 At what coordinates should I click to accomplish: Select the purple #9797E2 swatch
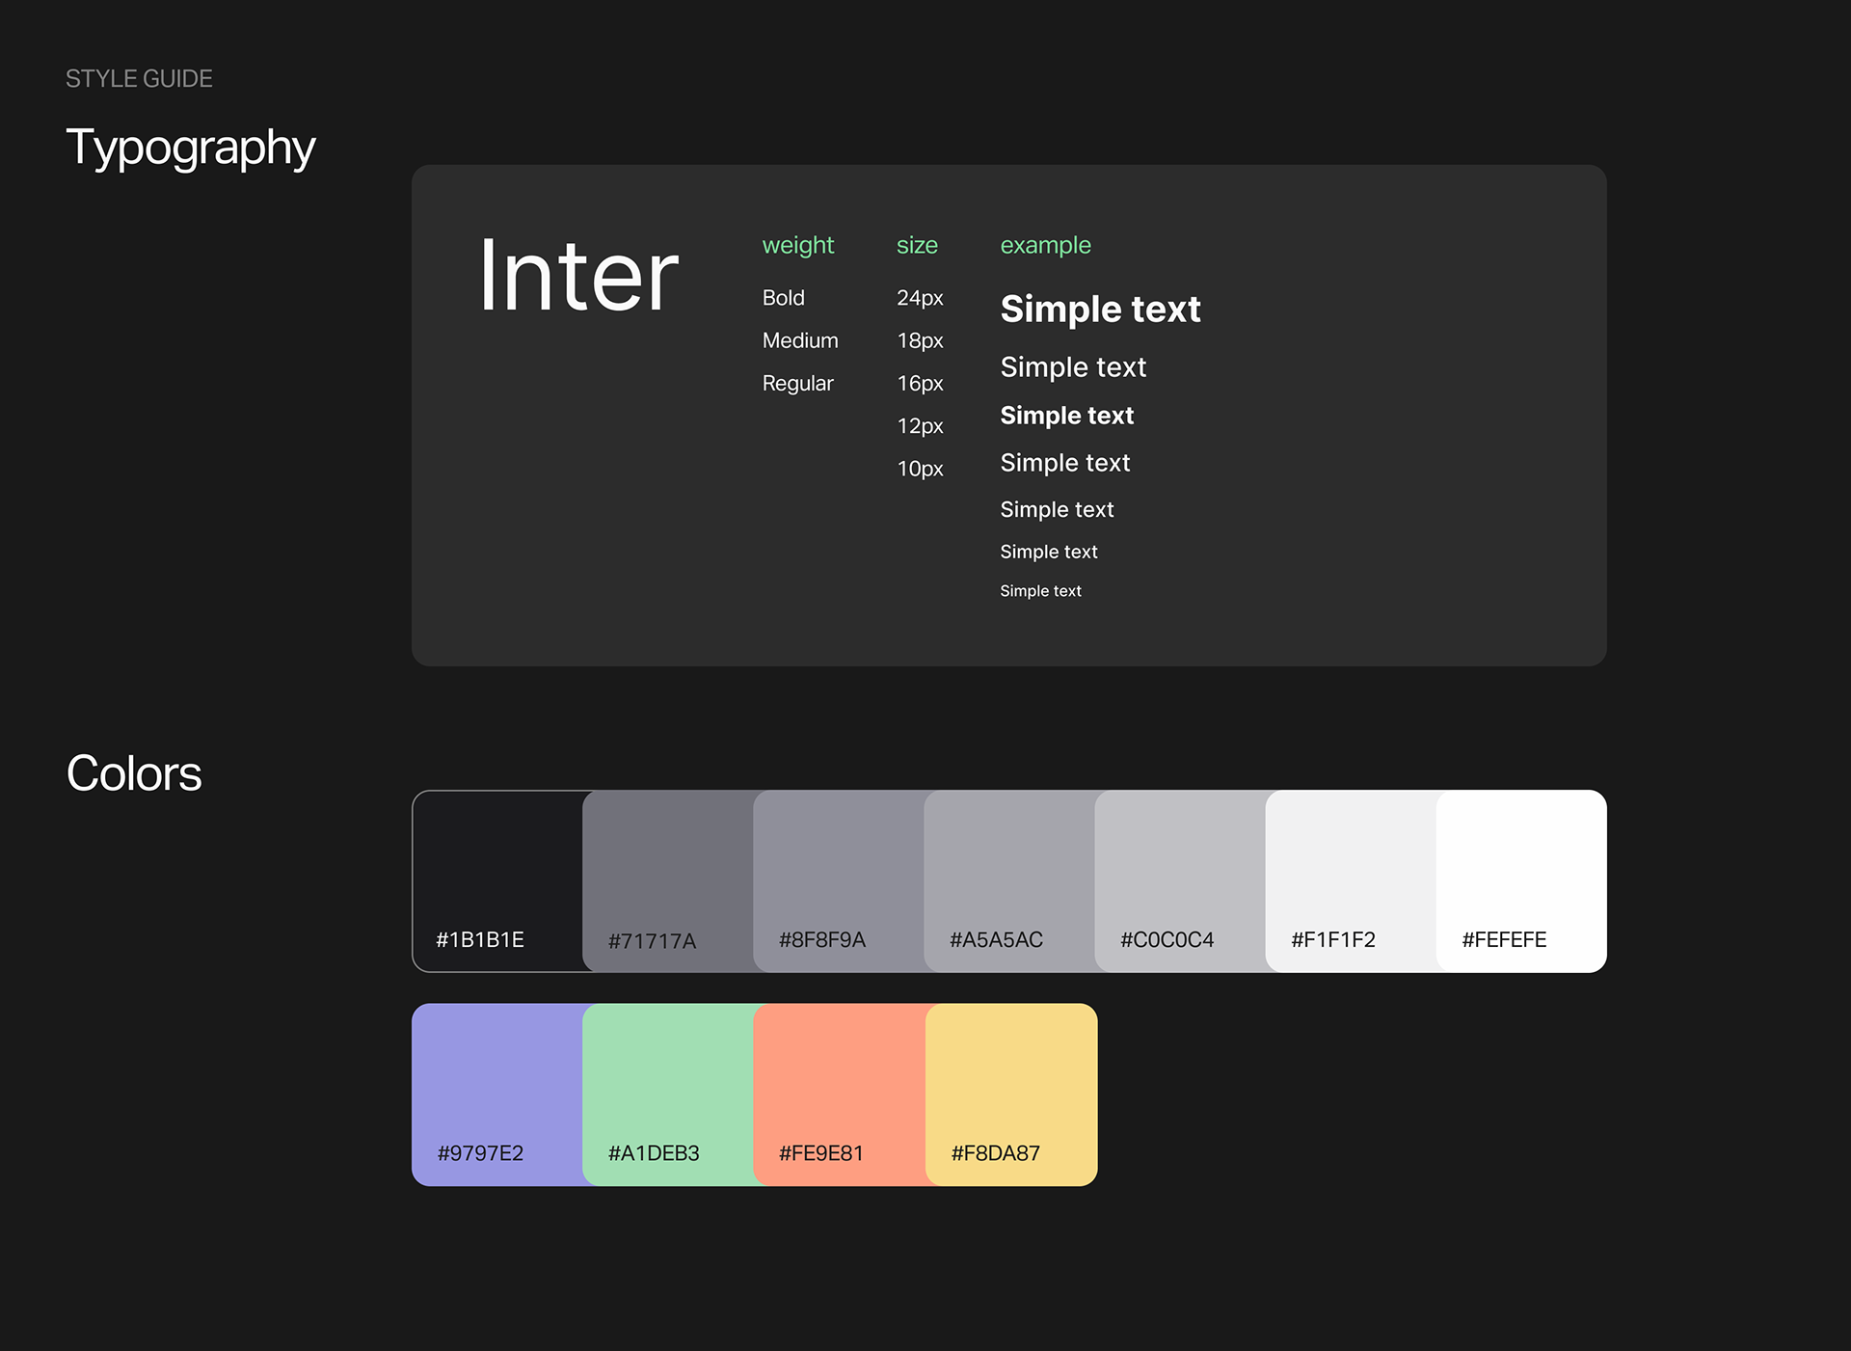point(496,1094)
